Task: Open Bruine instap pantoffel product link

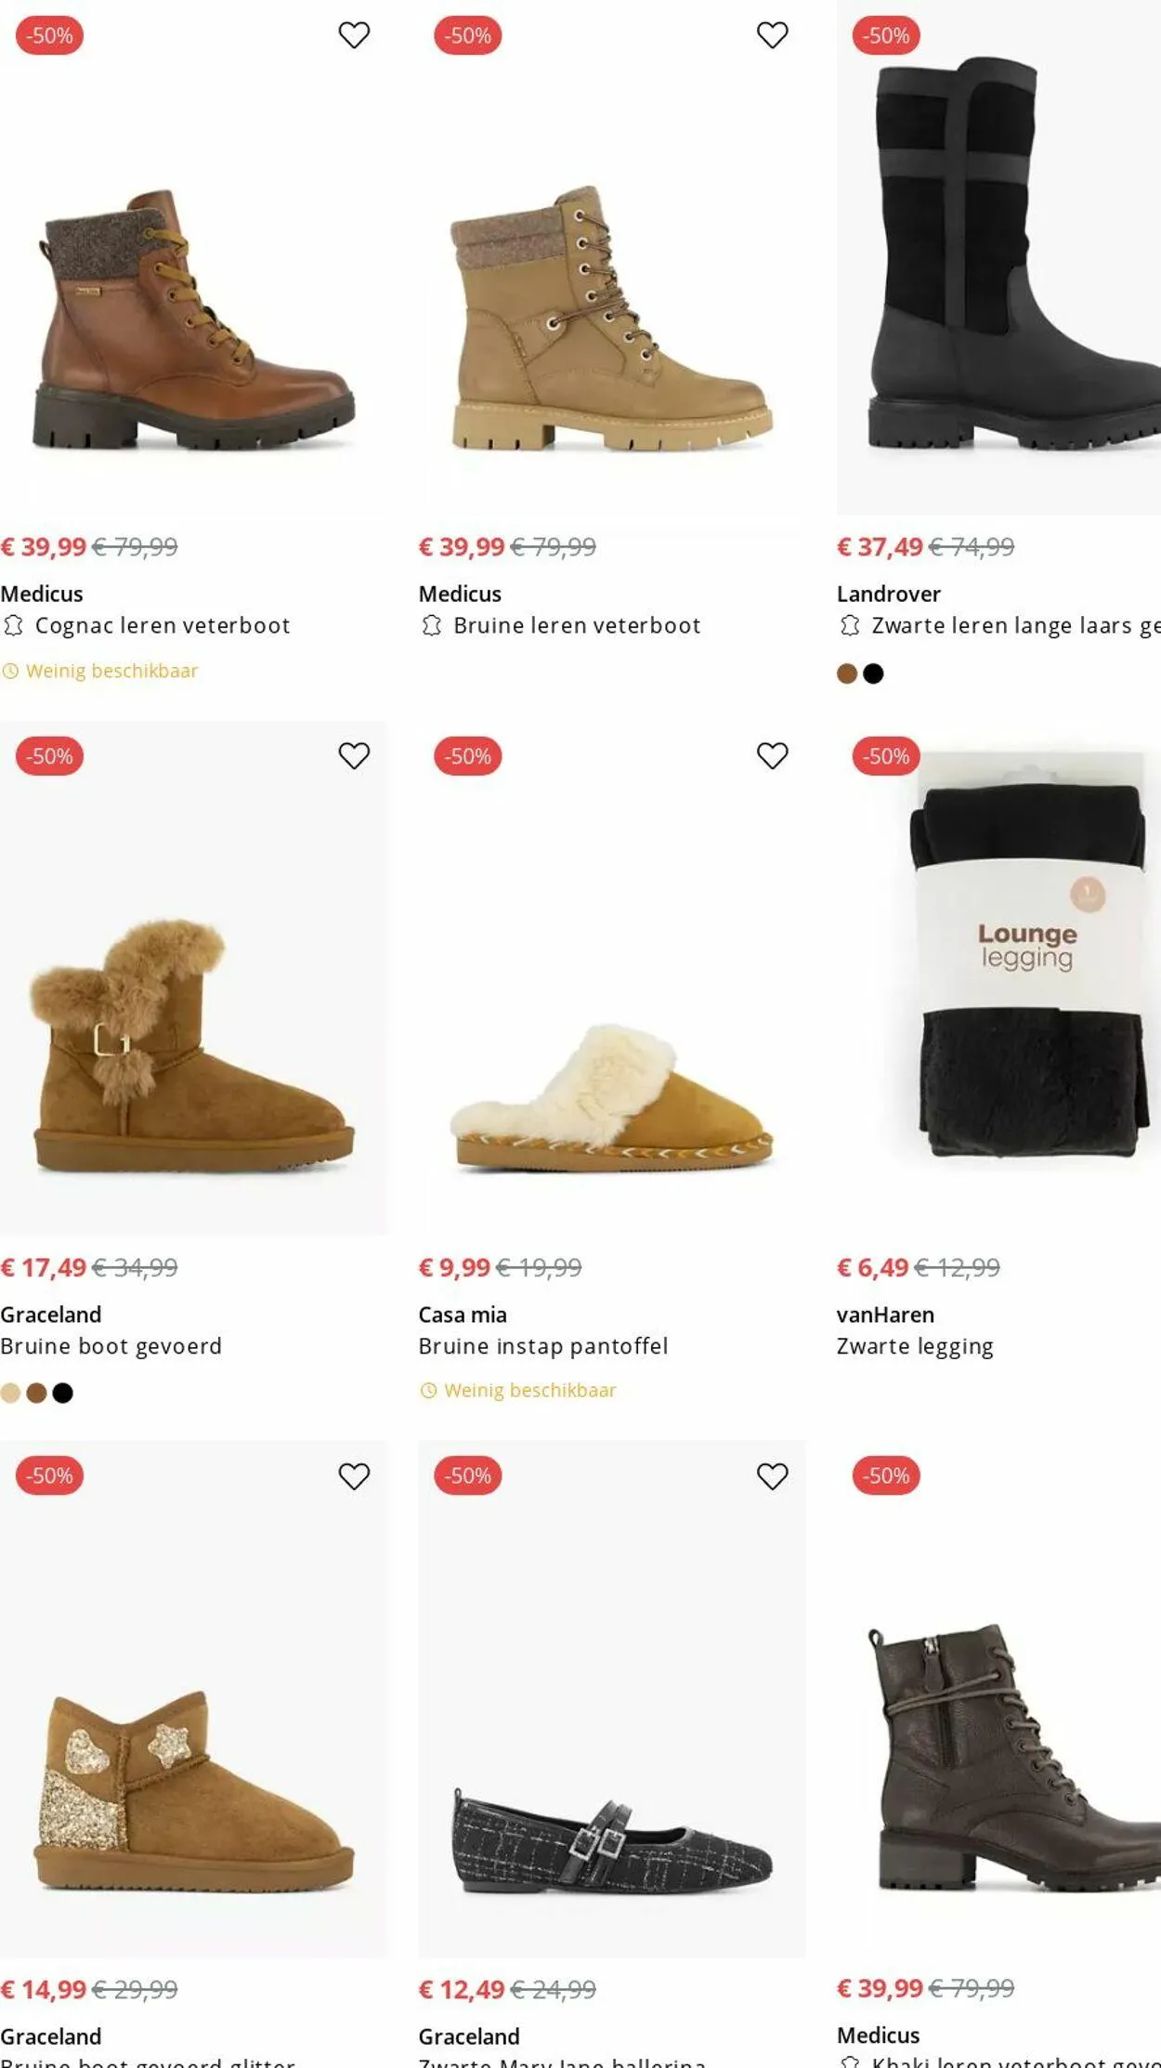Action: point(542,1345)
